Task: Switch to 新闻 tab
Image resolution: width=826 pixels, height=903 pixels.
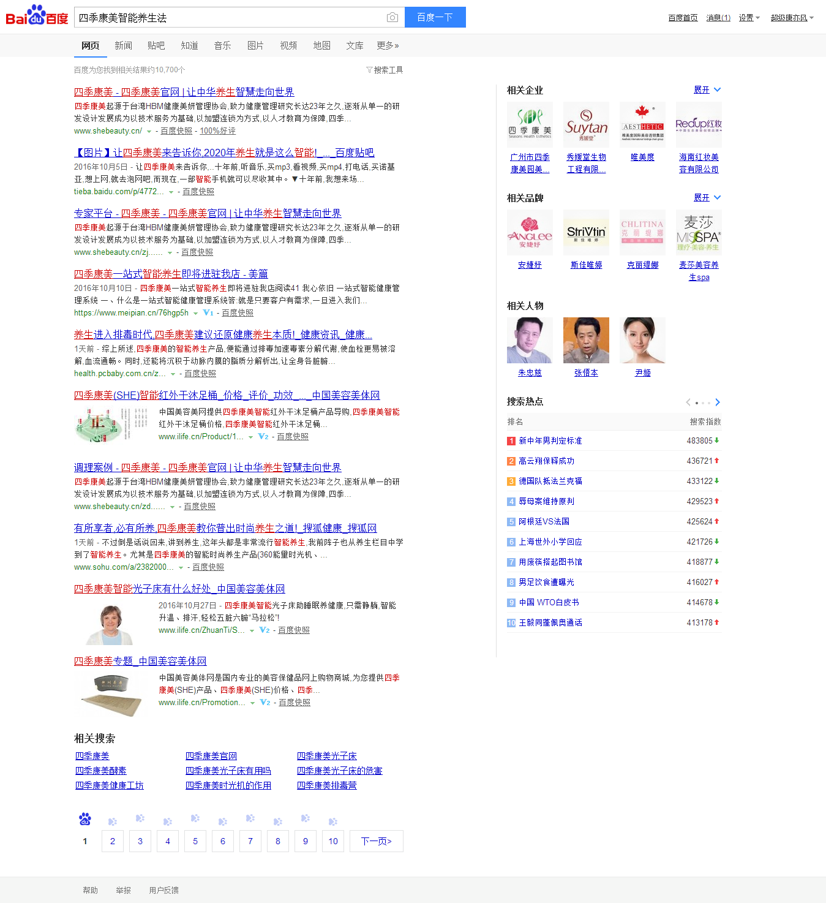Action: pos(123,45)
